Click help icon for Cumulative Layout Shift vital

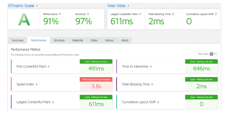pyautogui.click(x=216, y=14)
